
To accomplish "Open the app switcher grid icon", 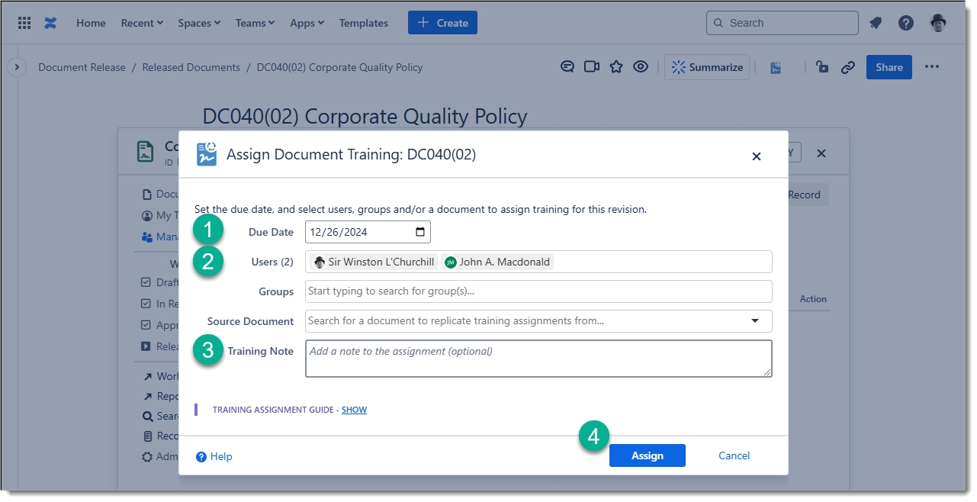I will tap(24, 23).
